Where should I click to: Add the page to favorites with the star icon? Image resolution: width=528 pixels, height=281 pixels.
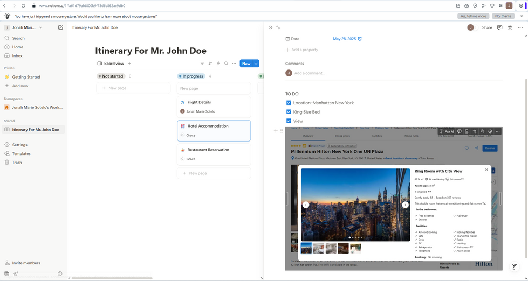tap(510, 27)
